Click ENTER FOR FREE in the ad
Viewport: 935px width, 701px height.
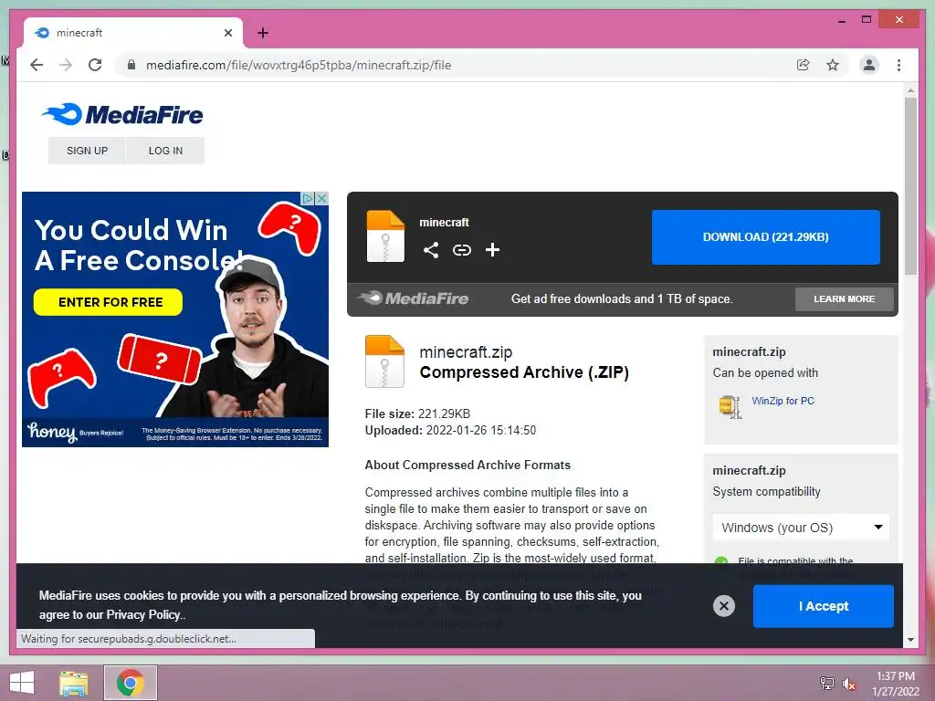108,302
